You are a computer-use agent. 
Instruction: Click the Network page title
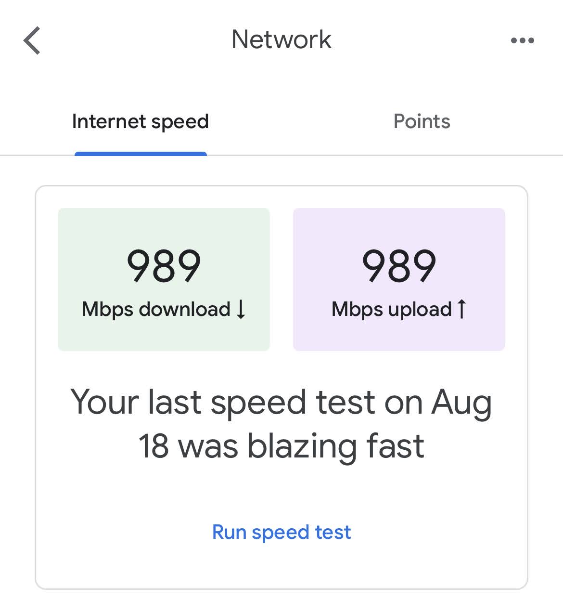click(281, 39)
